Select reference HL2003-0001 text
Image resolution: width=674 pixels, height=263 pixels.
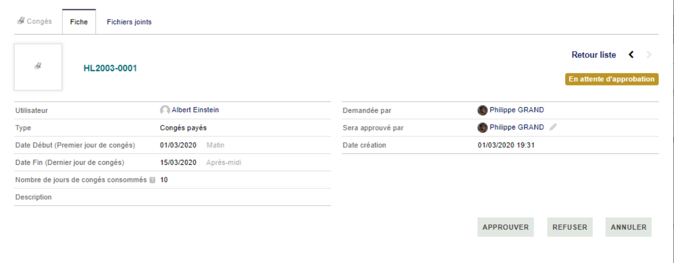point(110,68)
